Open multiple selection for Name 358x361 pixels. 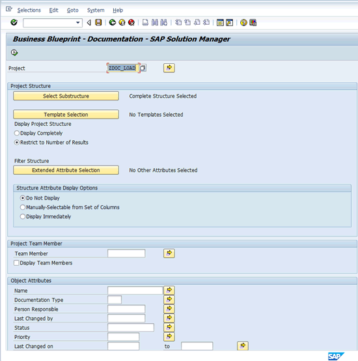169,291
